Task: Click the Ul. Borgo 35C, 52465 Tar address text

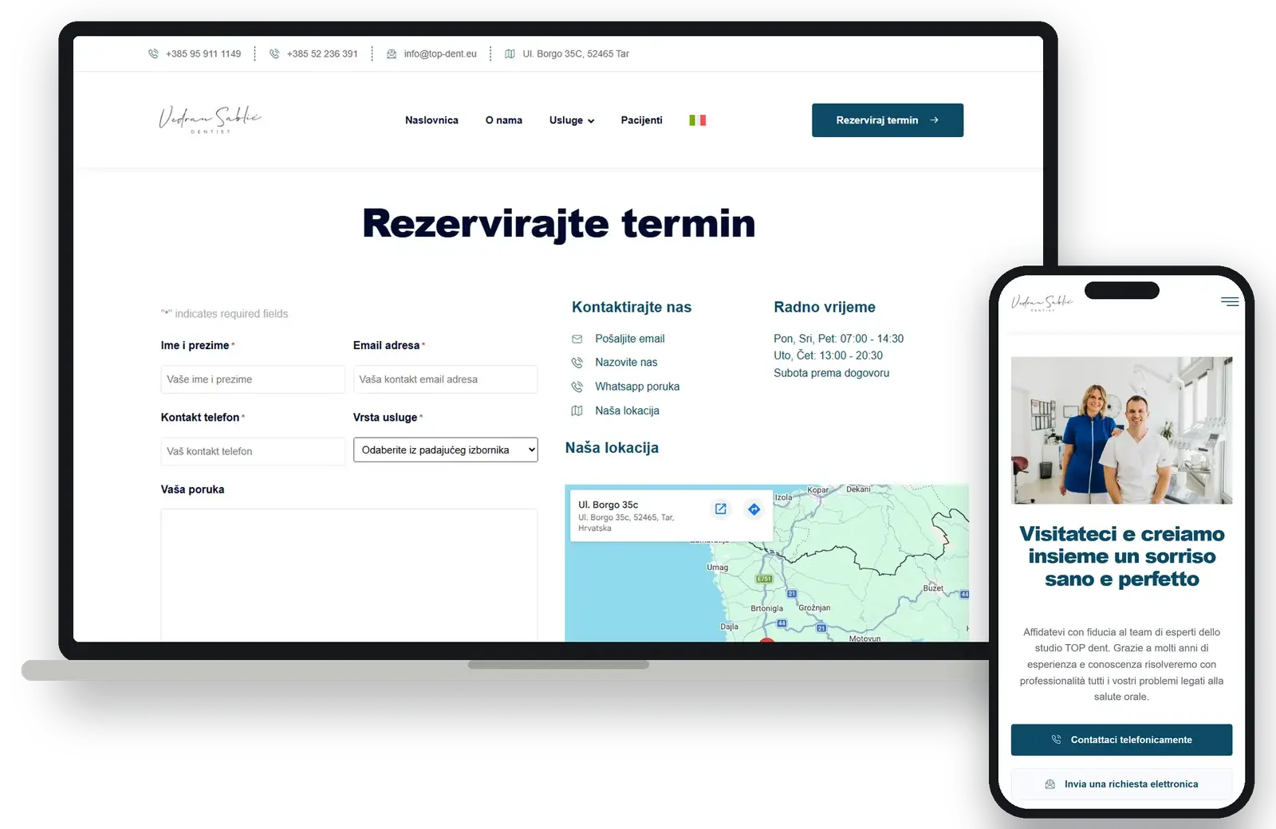Action: pos(576,54)
